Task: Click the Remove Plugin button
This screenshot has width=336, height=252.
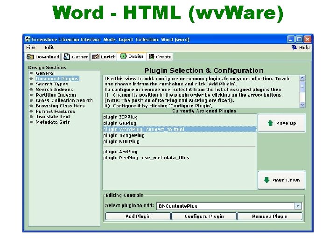Action: [x=270, y=216]
